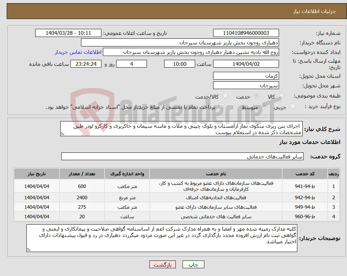Screen dimensions: 347x276
Task: Click the request creator name field
Action: [x=191, y=52]
